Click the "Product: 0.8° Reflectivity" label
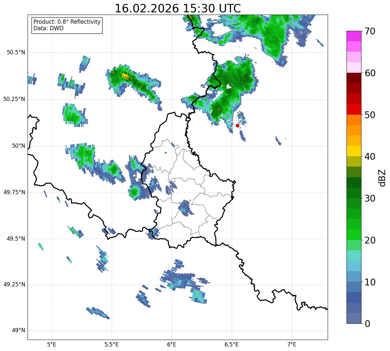Viewport: 390px width, 351px height. [x=67, y=22]
